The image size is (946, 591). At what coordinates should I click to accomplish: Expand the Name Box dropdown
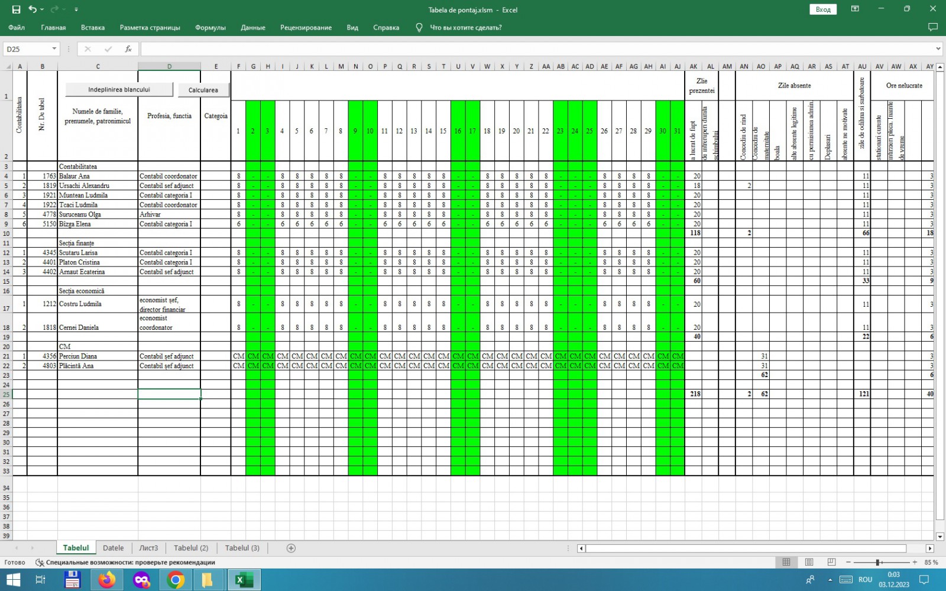[54, 49]
